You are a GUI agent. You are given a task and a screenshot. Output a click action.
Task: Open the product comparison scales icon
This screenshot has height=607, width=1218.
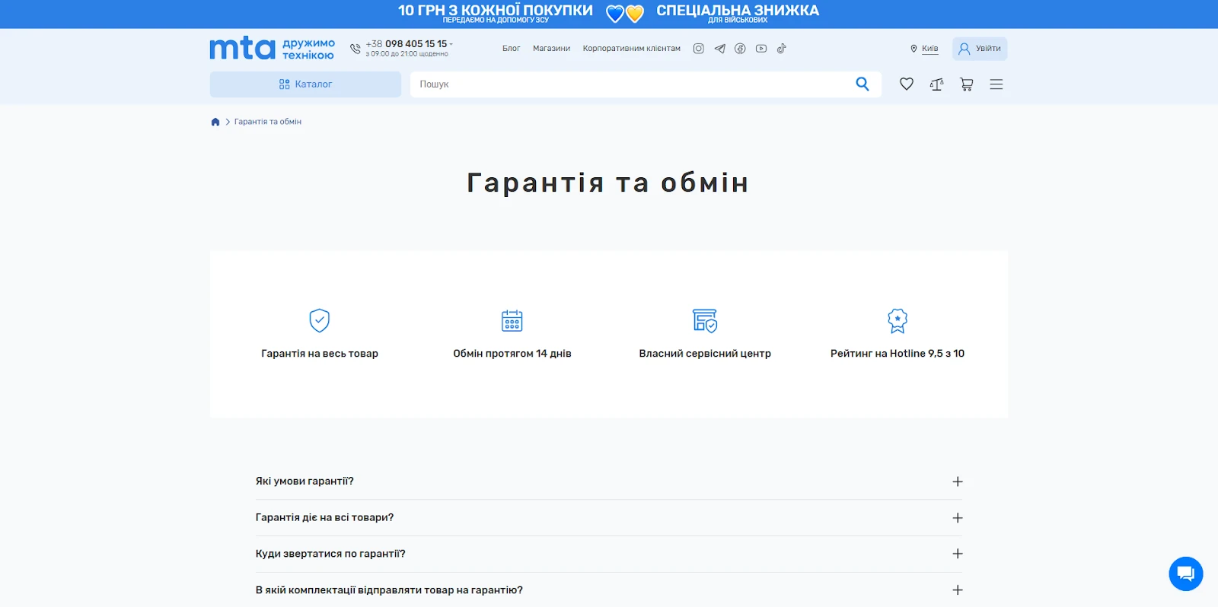pyautogui.click(x=936, y=84)
